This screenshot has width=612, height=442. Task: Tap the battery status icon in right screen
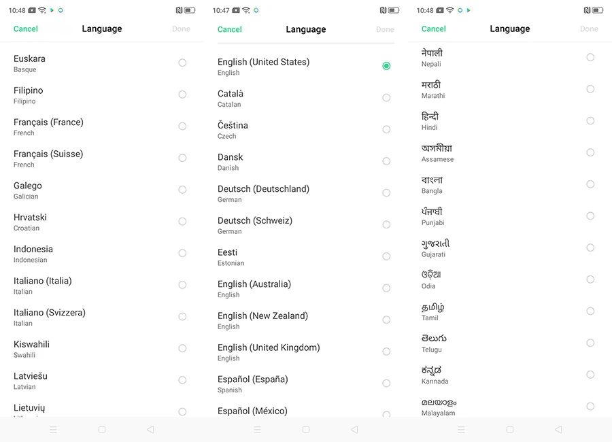tap(598, 11)
